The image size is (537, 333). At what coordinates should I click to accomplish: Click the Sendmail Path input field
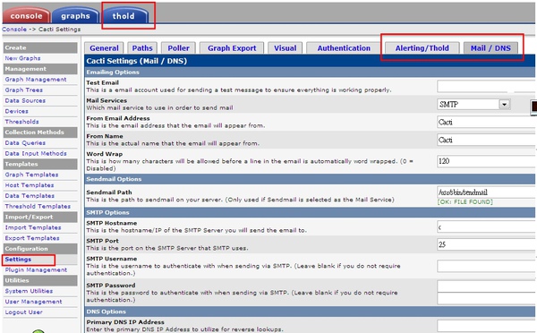pos(487,192)
